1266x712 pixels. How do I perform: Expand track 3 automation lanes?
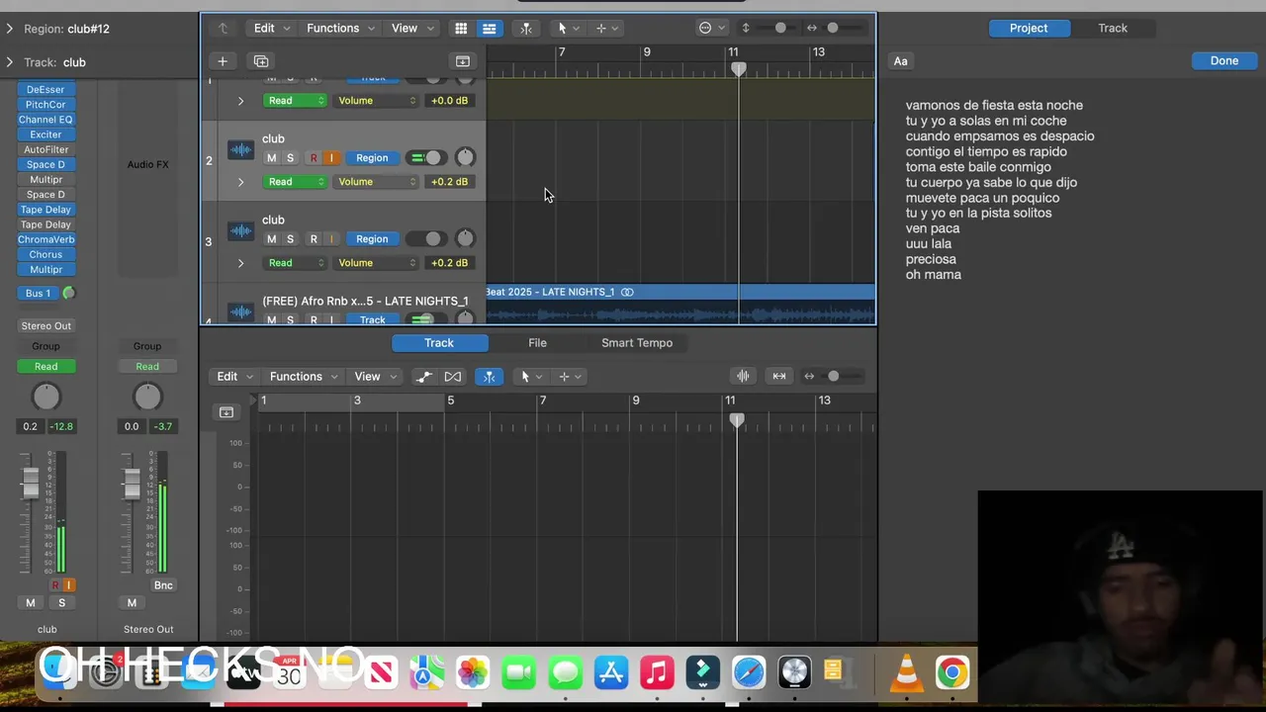click(240, 263)
